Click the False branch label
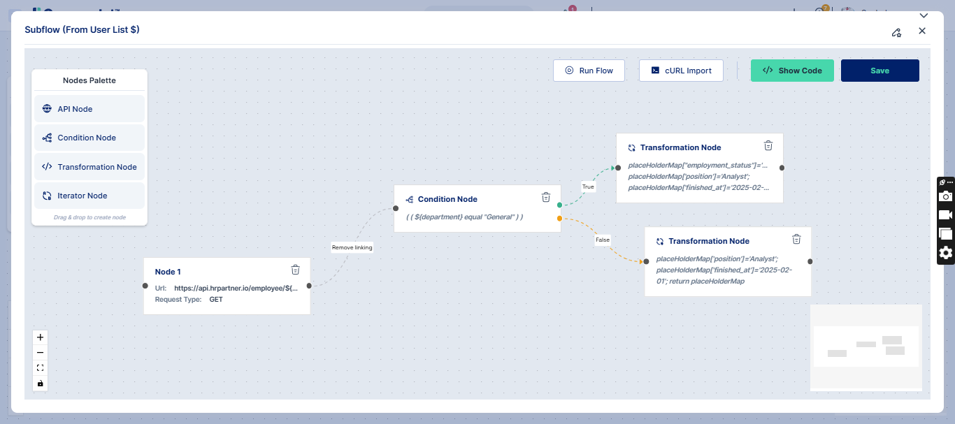Image resolution: width=955 pixels, height=424 pixels. (603, 240)
